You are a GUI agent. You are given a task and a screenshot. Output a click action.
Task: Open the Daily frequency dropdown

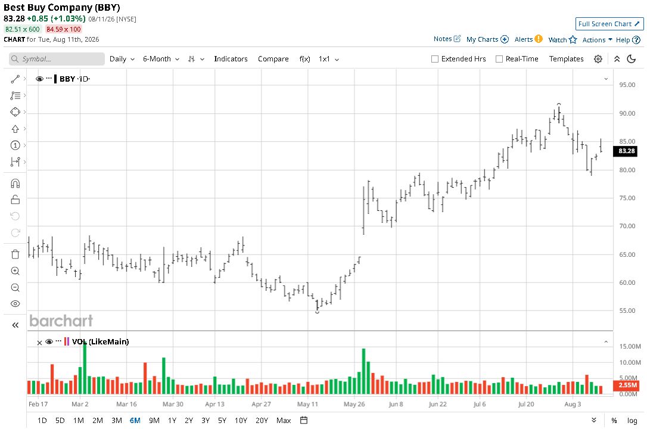point(122,59)
